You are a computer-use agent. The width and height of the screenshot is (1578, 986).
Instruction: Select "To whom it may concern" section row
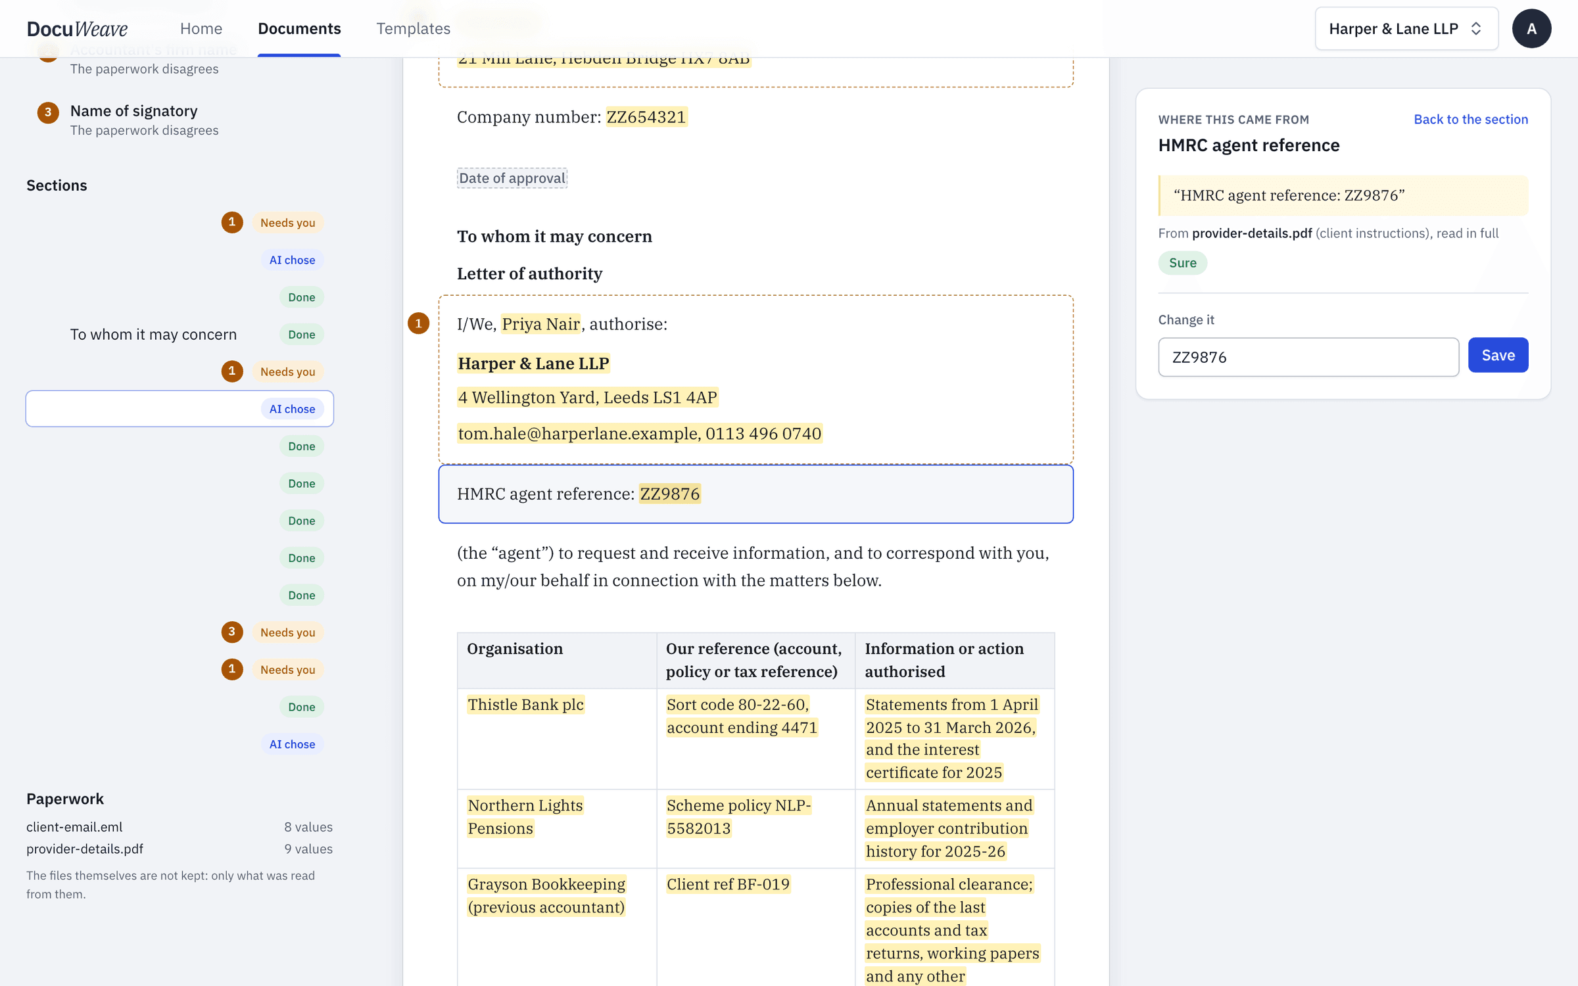[x=179, y=335]
